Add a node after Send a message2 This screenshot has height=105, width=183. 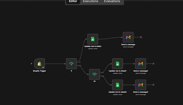pyautogui.click(x=153, y=85)
